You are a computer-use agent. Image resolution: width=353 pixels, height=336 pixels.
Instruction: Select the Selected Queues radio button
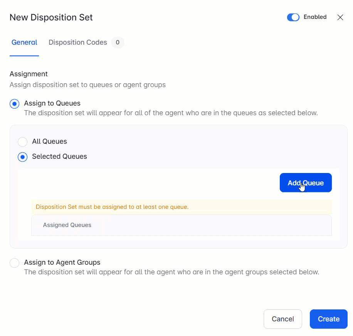(23, 157)
